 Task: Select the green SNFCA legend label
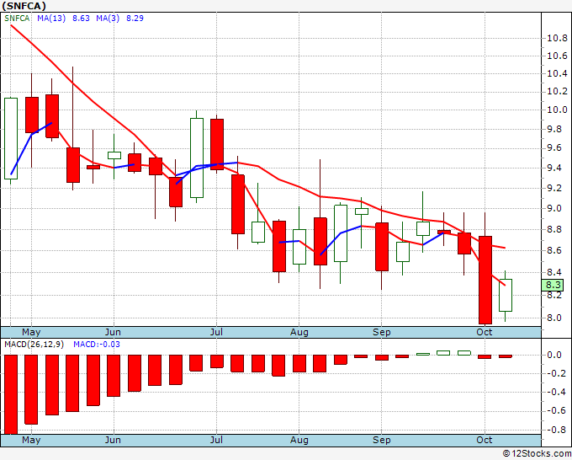point(17,19)
